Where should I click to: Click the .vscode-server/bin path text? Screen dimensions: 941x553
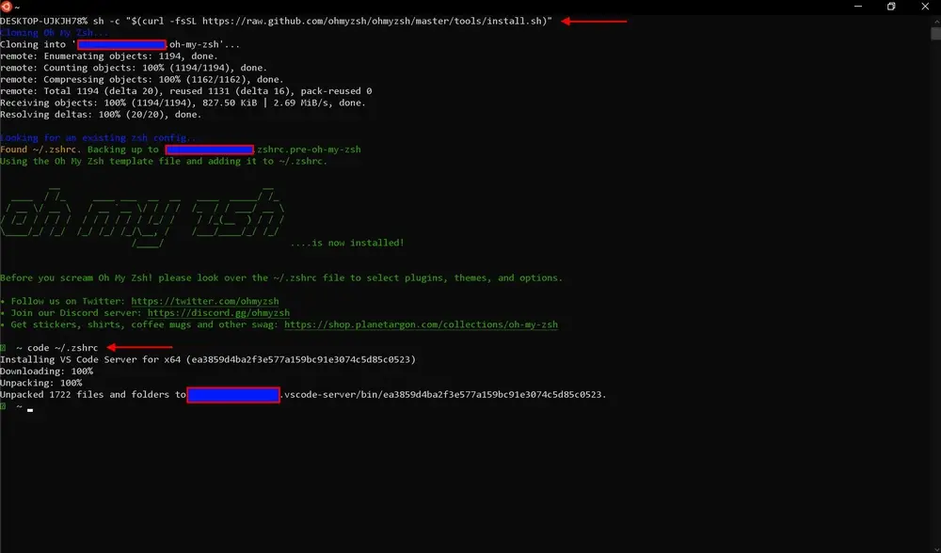(443, 395)
